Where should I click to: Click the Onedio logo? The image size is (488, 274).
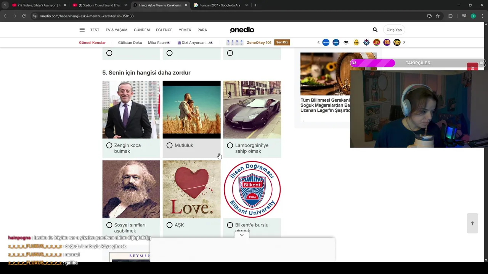click(x=242, y=30)
